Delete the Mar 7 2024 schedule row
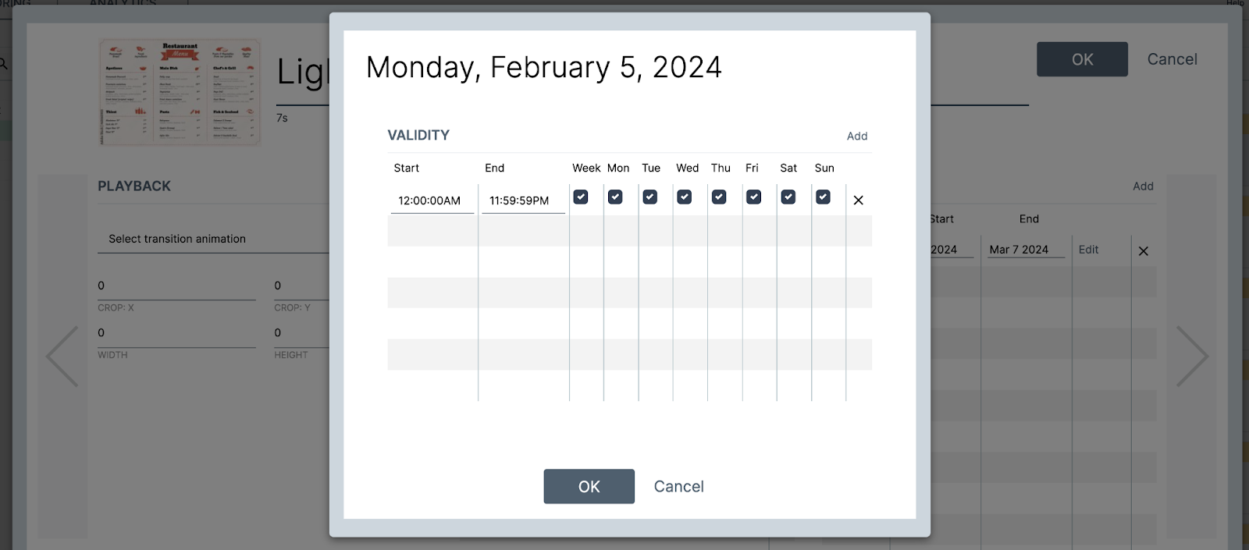This screenshot has width=1249, height=550. pos(1143,251)
